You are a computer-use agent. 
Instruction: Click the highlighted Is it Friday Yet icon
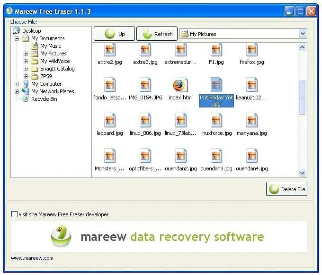coord(216,85)
